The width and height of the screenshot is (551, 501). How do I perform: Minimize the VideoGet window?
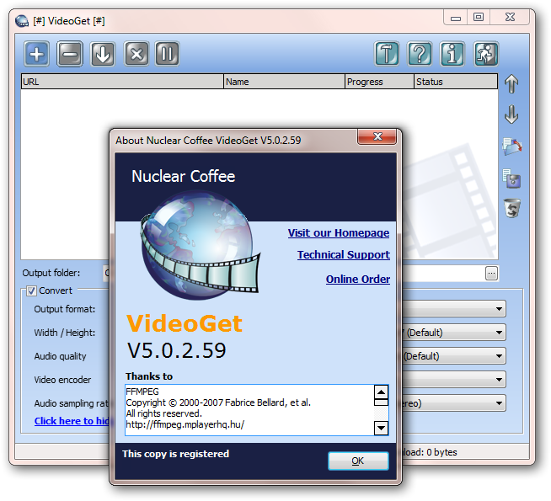(x=456, y=17)
